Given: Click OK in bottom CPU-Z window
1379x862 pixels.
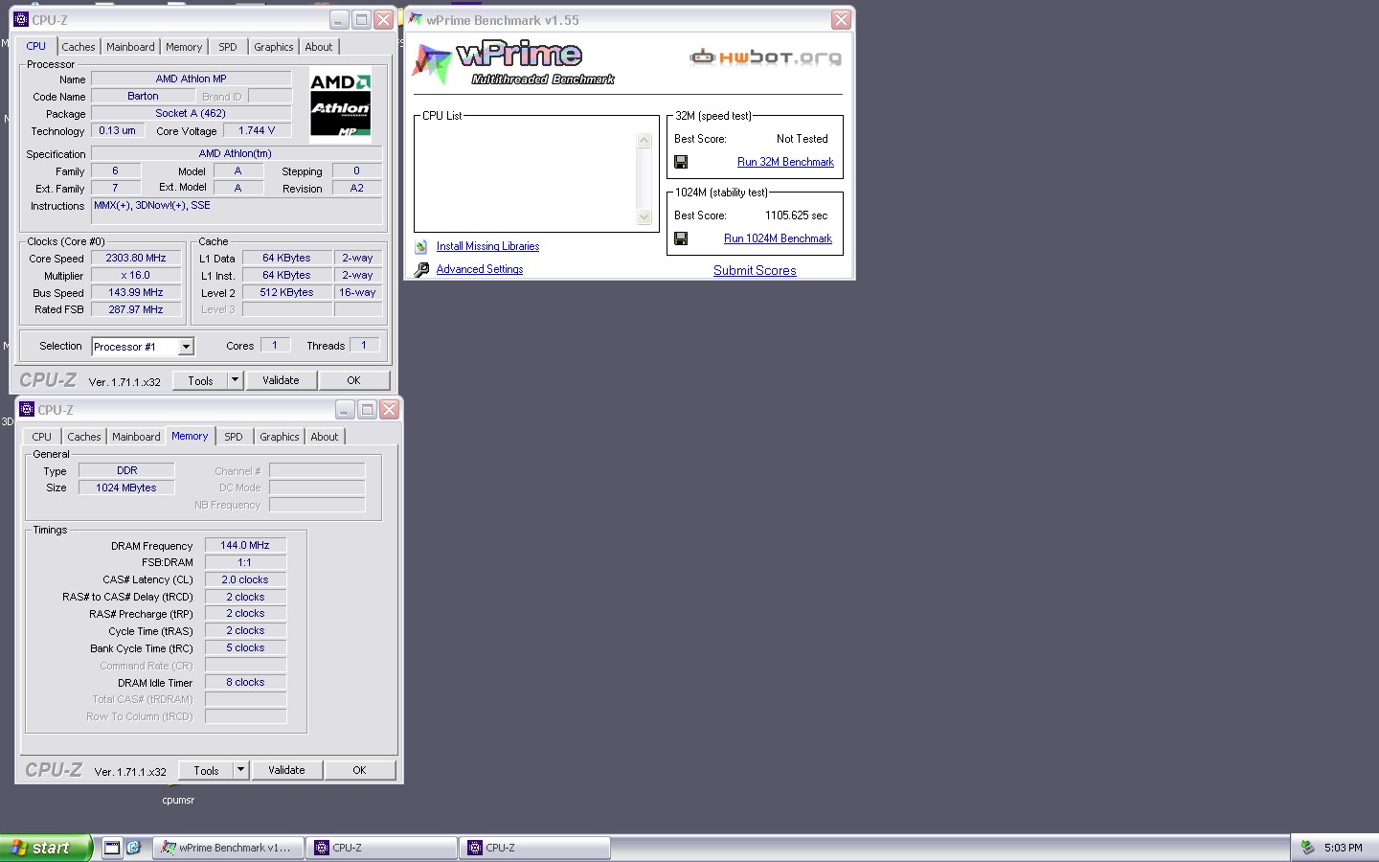Looking at the screenshot, I should coord(359,770).
